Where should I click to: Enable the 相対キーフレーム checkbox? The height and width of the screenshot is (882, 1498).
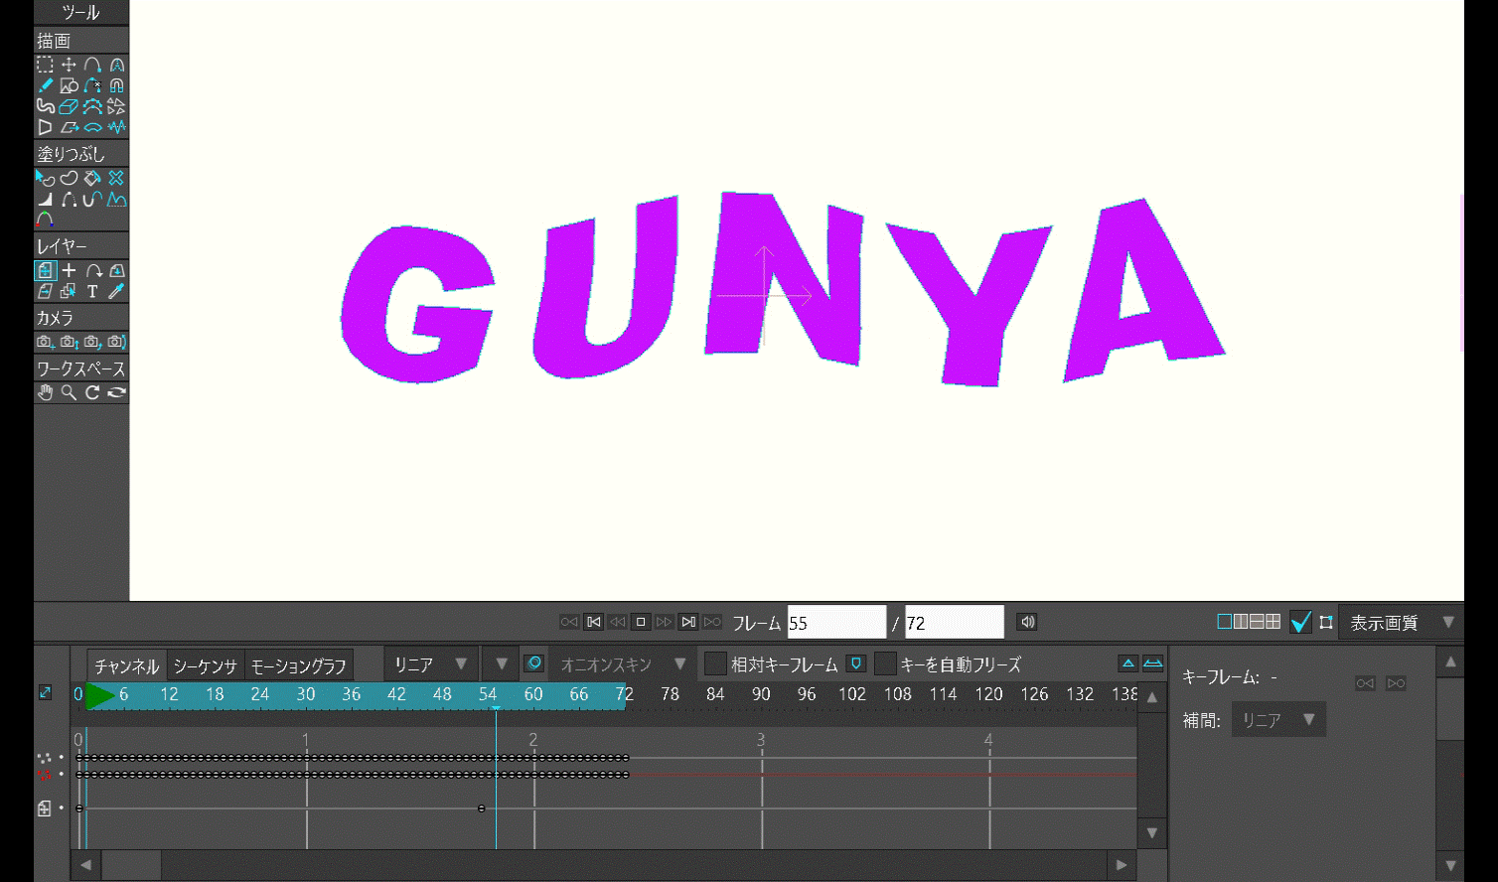(x=715, y=663)
